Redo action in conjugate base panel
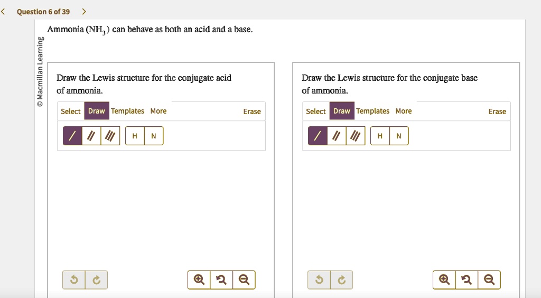541x298 pixels. click(x=342, y=280)
